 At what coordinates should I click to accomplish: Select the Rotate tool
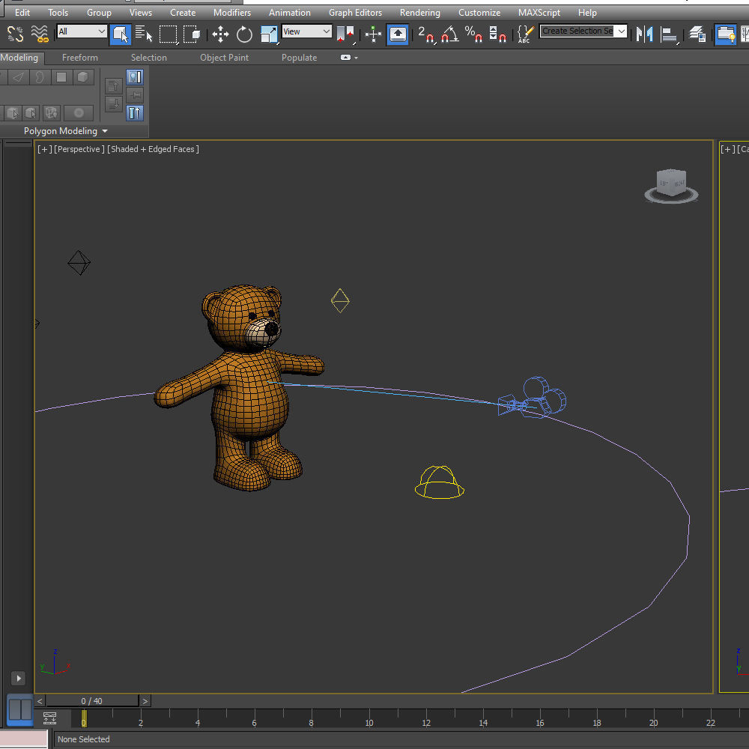(245, 34)
